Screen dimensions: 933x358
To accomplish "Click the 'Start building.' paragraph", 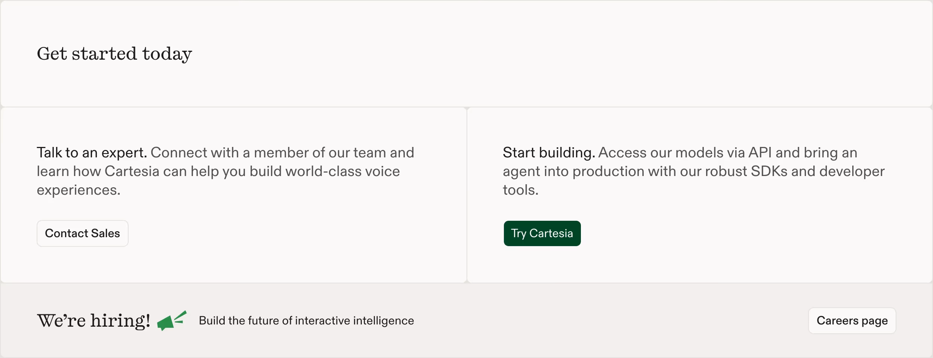I will (x=693, y=171).
